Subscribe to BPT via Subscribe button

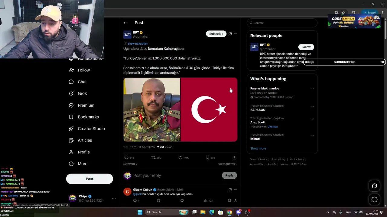(x=216, y=34)
